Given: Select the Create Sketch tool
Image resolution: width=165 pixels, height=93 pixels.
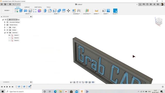Looking at the screenshot, I should click(16, 11).
